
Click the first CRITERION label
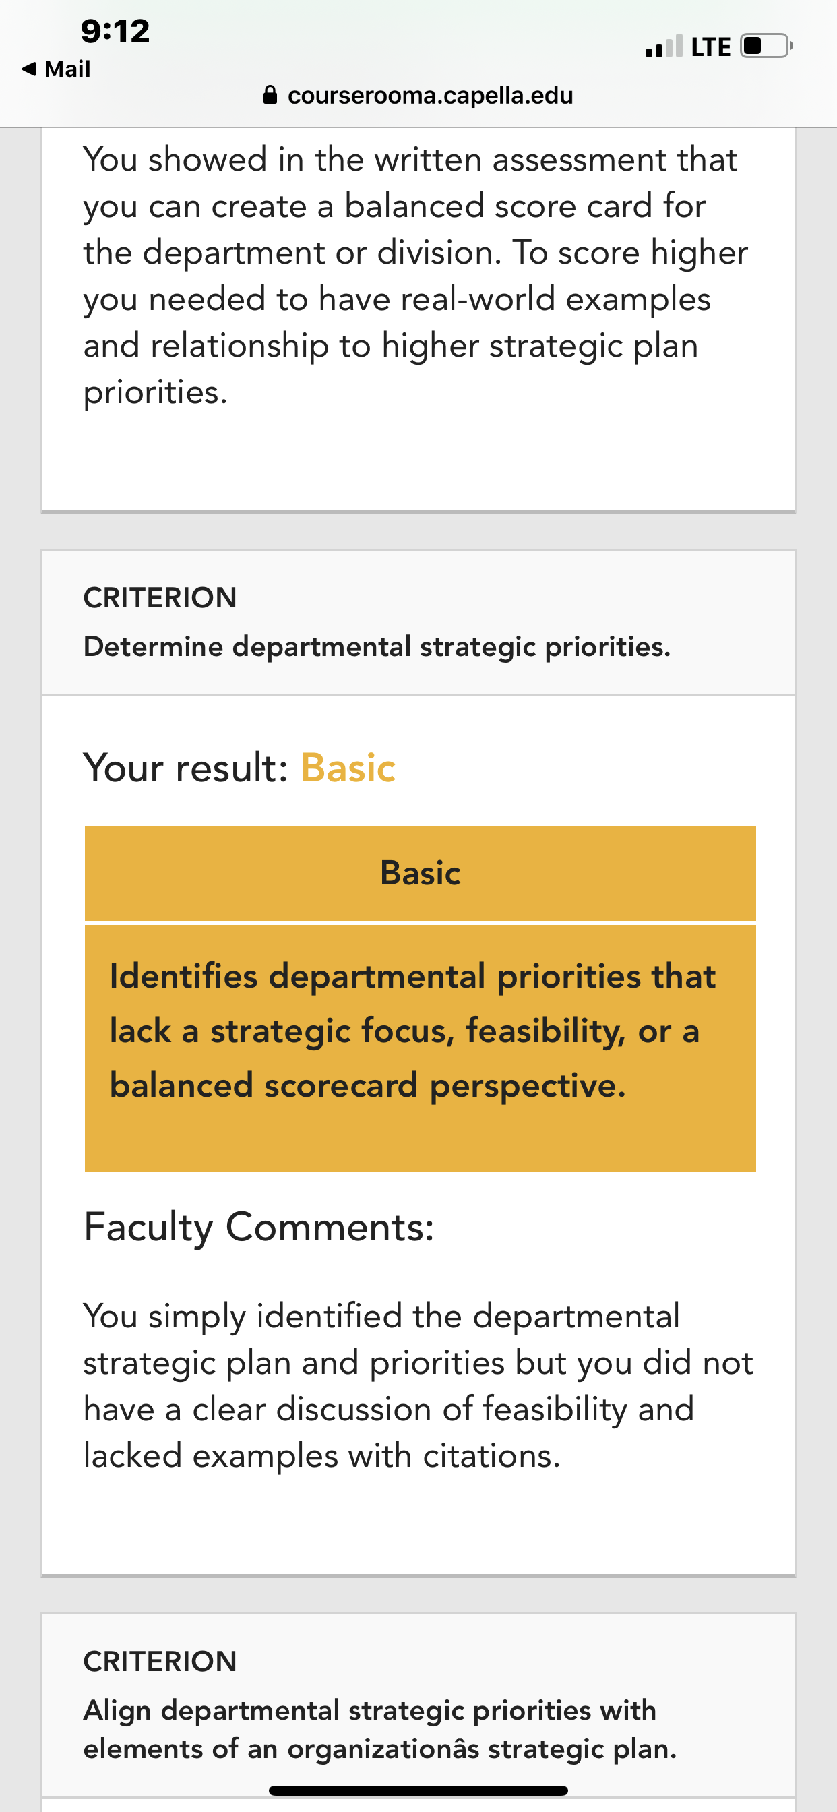pos(160,598)
